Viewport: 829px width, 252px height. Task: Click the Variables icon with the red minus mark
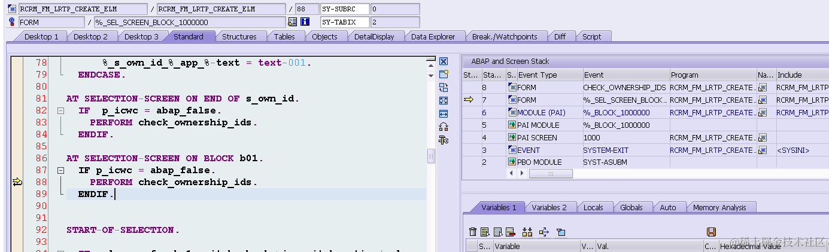pyautogui.click(x=511, y=232)
